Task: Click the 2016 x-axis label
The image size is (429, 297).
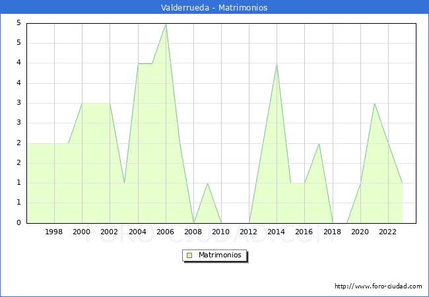Action: 304,232
